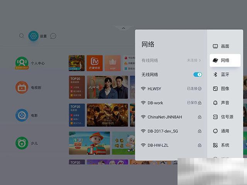Viewport: 247px width, 185px height.
Task: Open the 人世间 drama poster
Action: pyautogui.click(x=107, y=87)
